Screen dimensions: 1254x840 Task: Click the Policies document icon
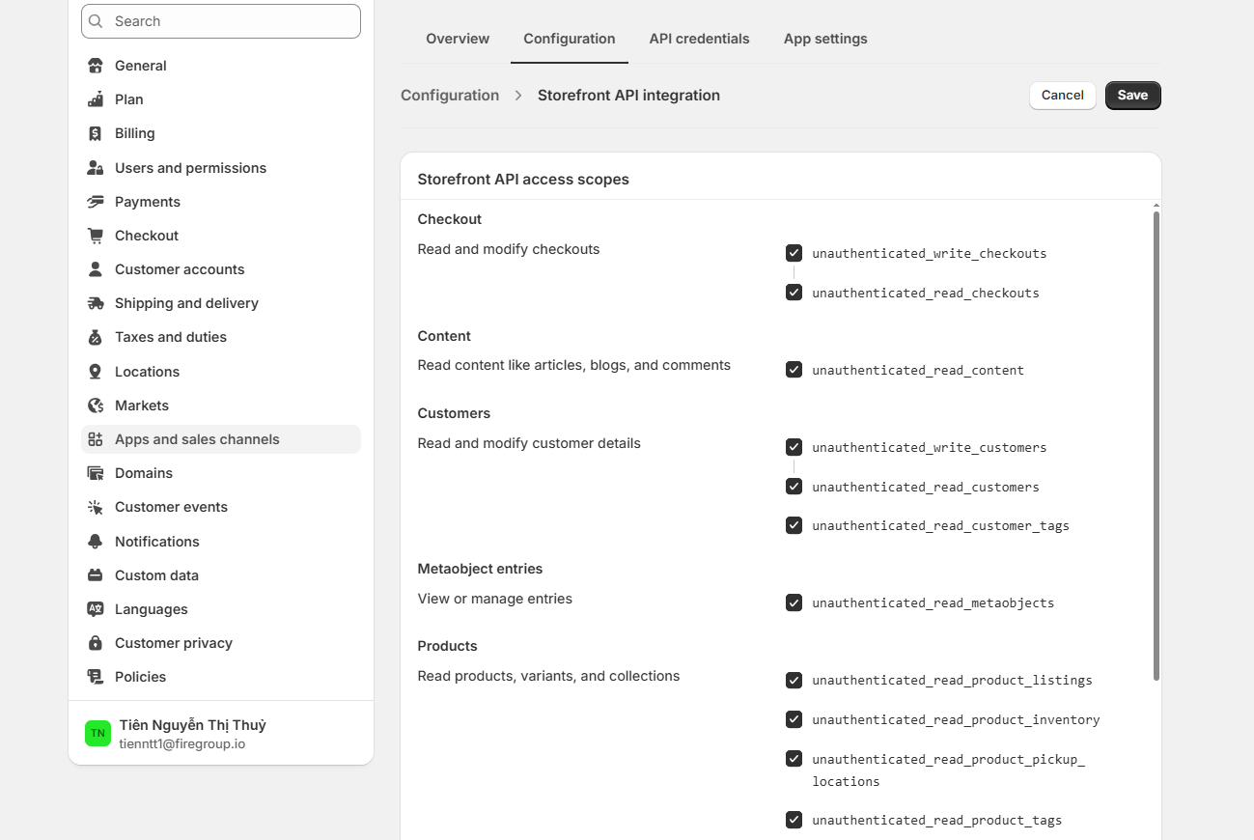pyautogui.click(x=95, y=677)
